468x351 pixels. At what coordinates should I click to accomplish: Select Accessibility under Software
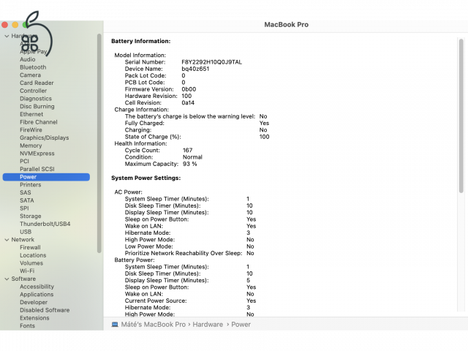pos(37,287)
